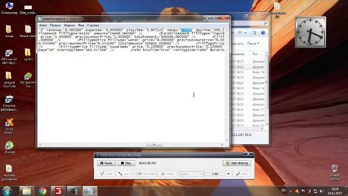Screen dimensions: 348x196
Task: Select the Pencil drawing tool in VSDC
Action: click(106, 174)
